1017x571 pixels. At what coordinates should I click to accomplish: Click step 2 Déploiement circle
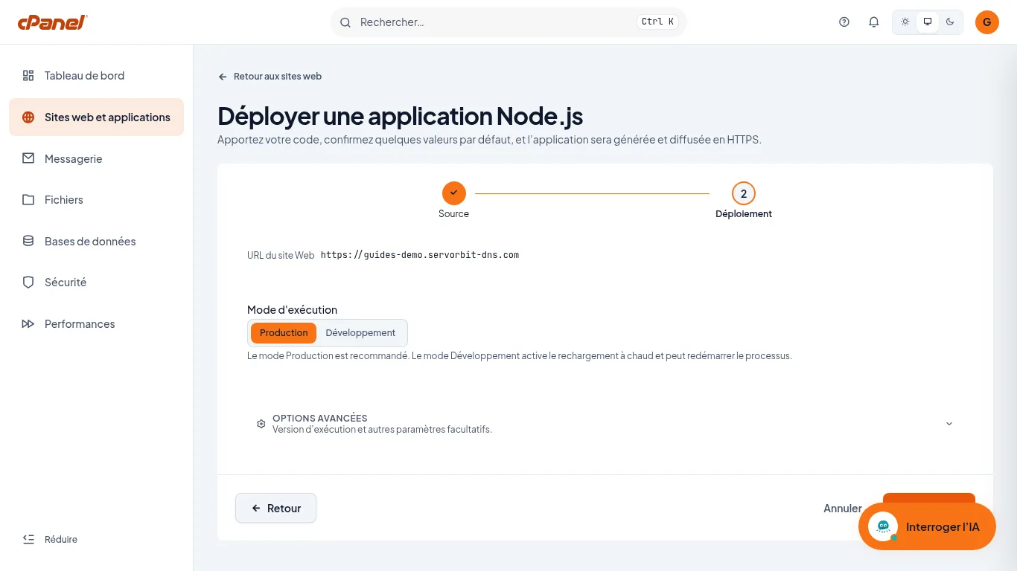click(744, 193)
